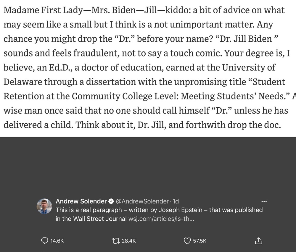Click the reply speech bubble icon
This screenshot has width=296, height=252.
pyautogui.click(x=45, y=241)
